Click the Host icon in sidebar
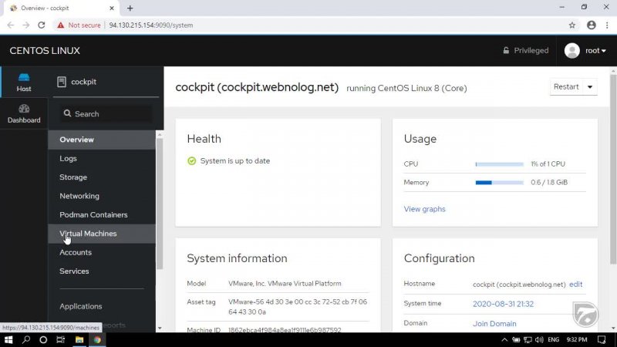This screenshot has width=617, height=347. coord(24,78)
